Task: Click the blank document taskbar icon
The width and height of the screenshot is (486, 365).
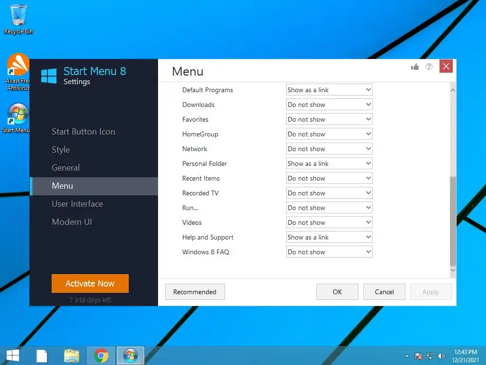Action: (42, 355)
